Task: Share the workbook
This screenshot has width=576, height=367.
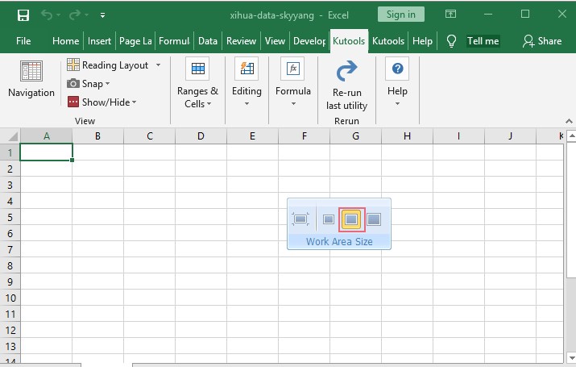Action: click(x=542, y=41)
